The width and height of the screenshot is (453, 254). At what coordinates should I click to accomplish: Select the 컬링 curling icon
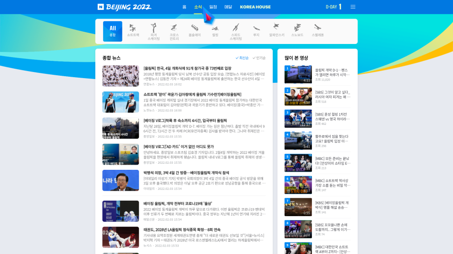(215, 30)
